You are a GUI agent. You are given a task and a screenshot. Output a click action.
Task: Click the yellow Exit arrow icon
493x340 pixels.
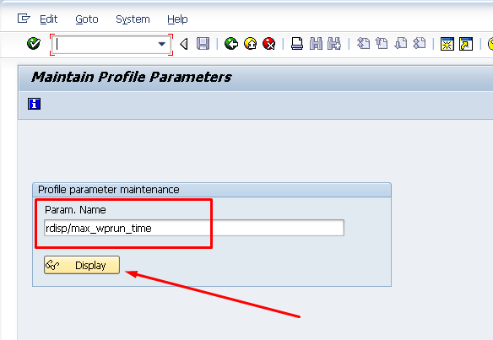pos(250,44)
